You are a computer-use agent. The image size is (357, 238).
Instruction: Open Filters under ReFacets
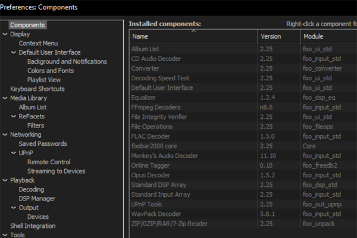point(36,126)
